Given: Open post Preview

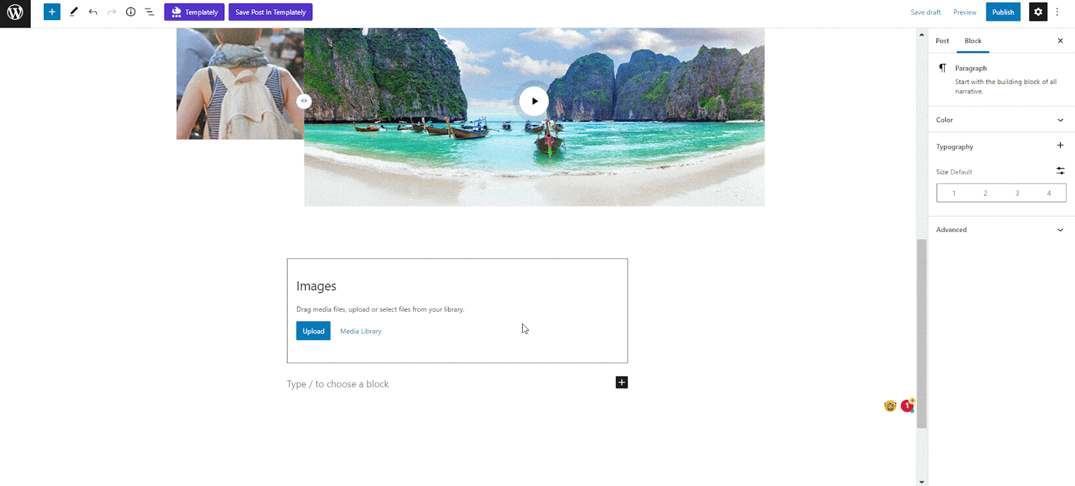Looking at the screenshot, I should [x=965, y=12].
